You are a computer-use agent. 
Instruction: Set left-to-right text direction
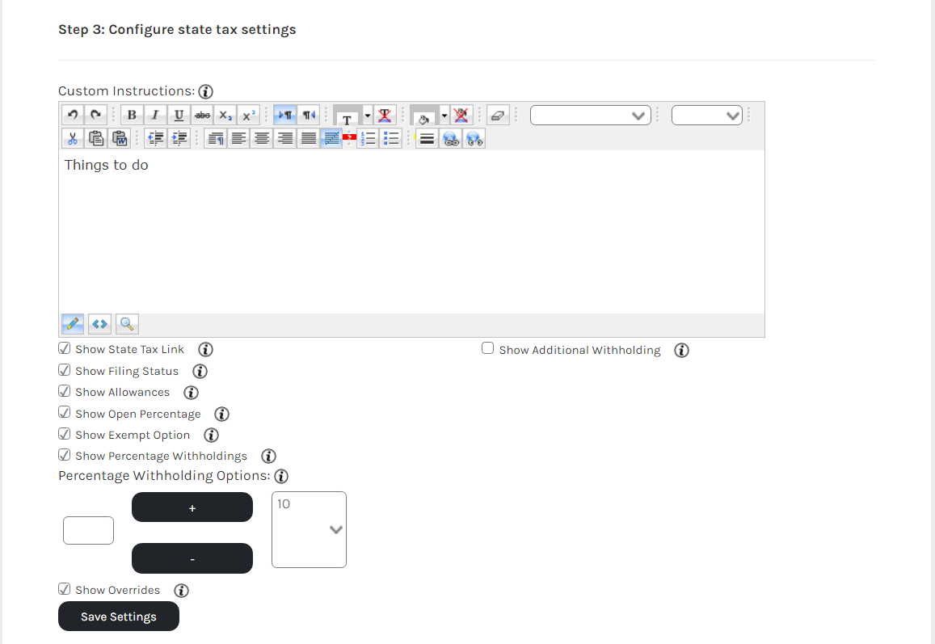pyautogui.click(x=284, y=115)
